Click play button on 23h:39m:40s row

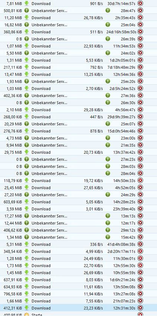140,209
